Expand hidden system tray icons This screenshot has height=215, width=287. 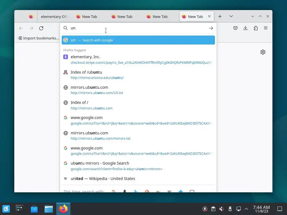(246, 209)
